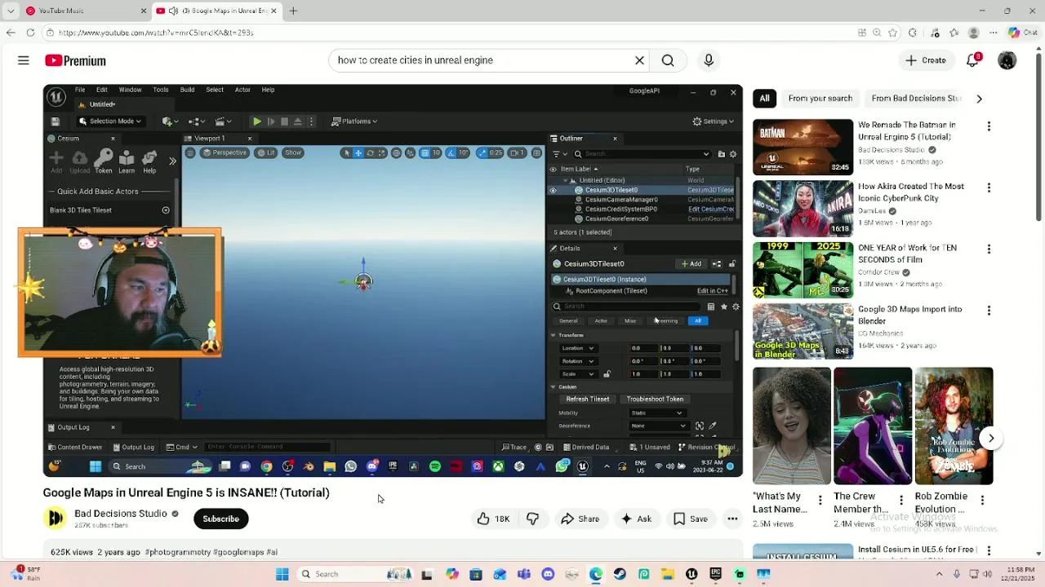Open Epic Games Launcher from the taskbar
This screenshot has height=587, width=1045.
[715, 574]
